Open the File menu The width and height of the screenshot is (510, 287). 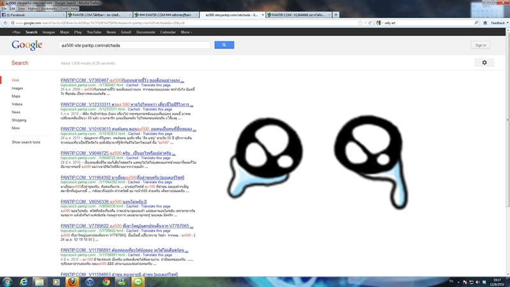coord(4,8)
